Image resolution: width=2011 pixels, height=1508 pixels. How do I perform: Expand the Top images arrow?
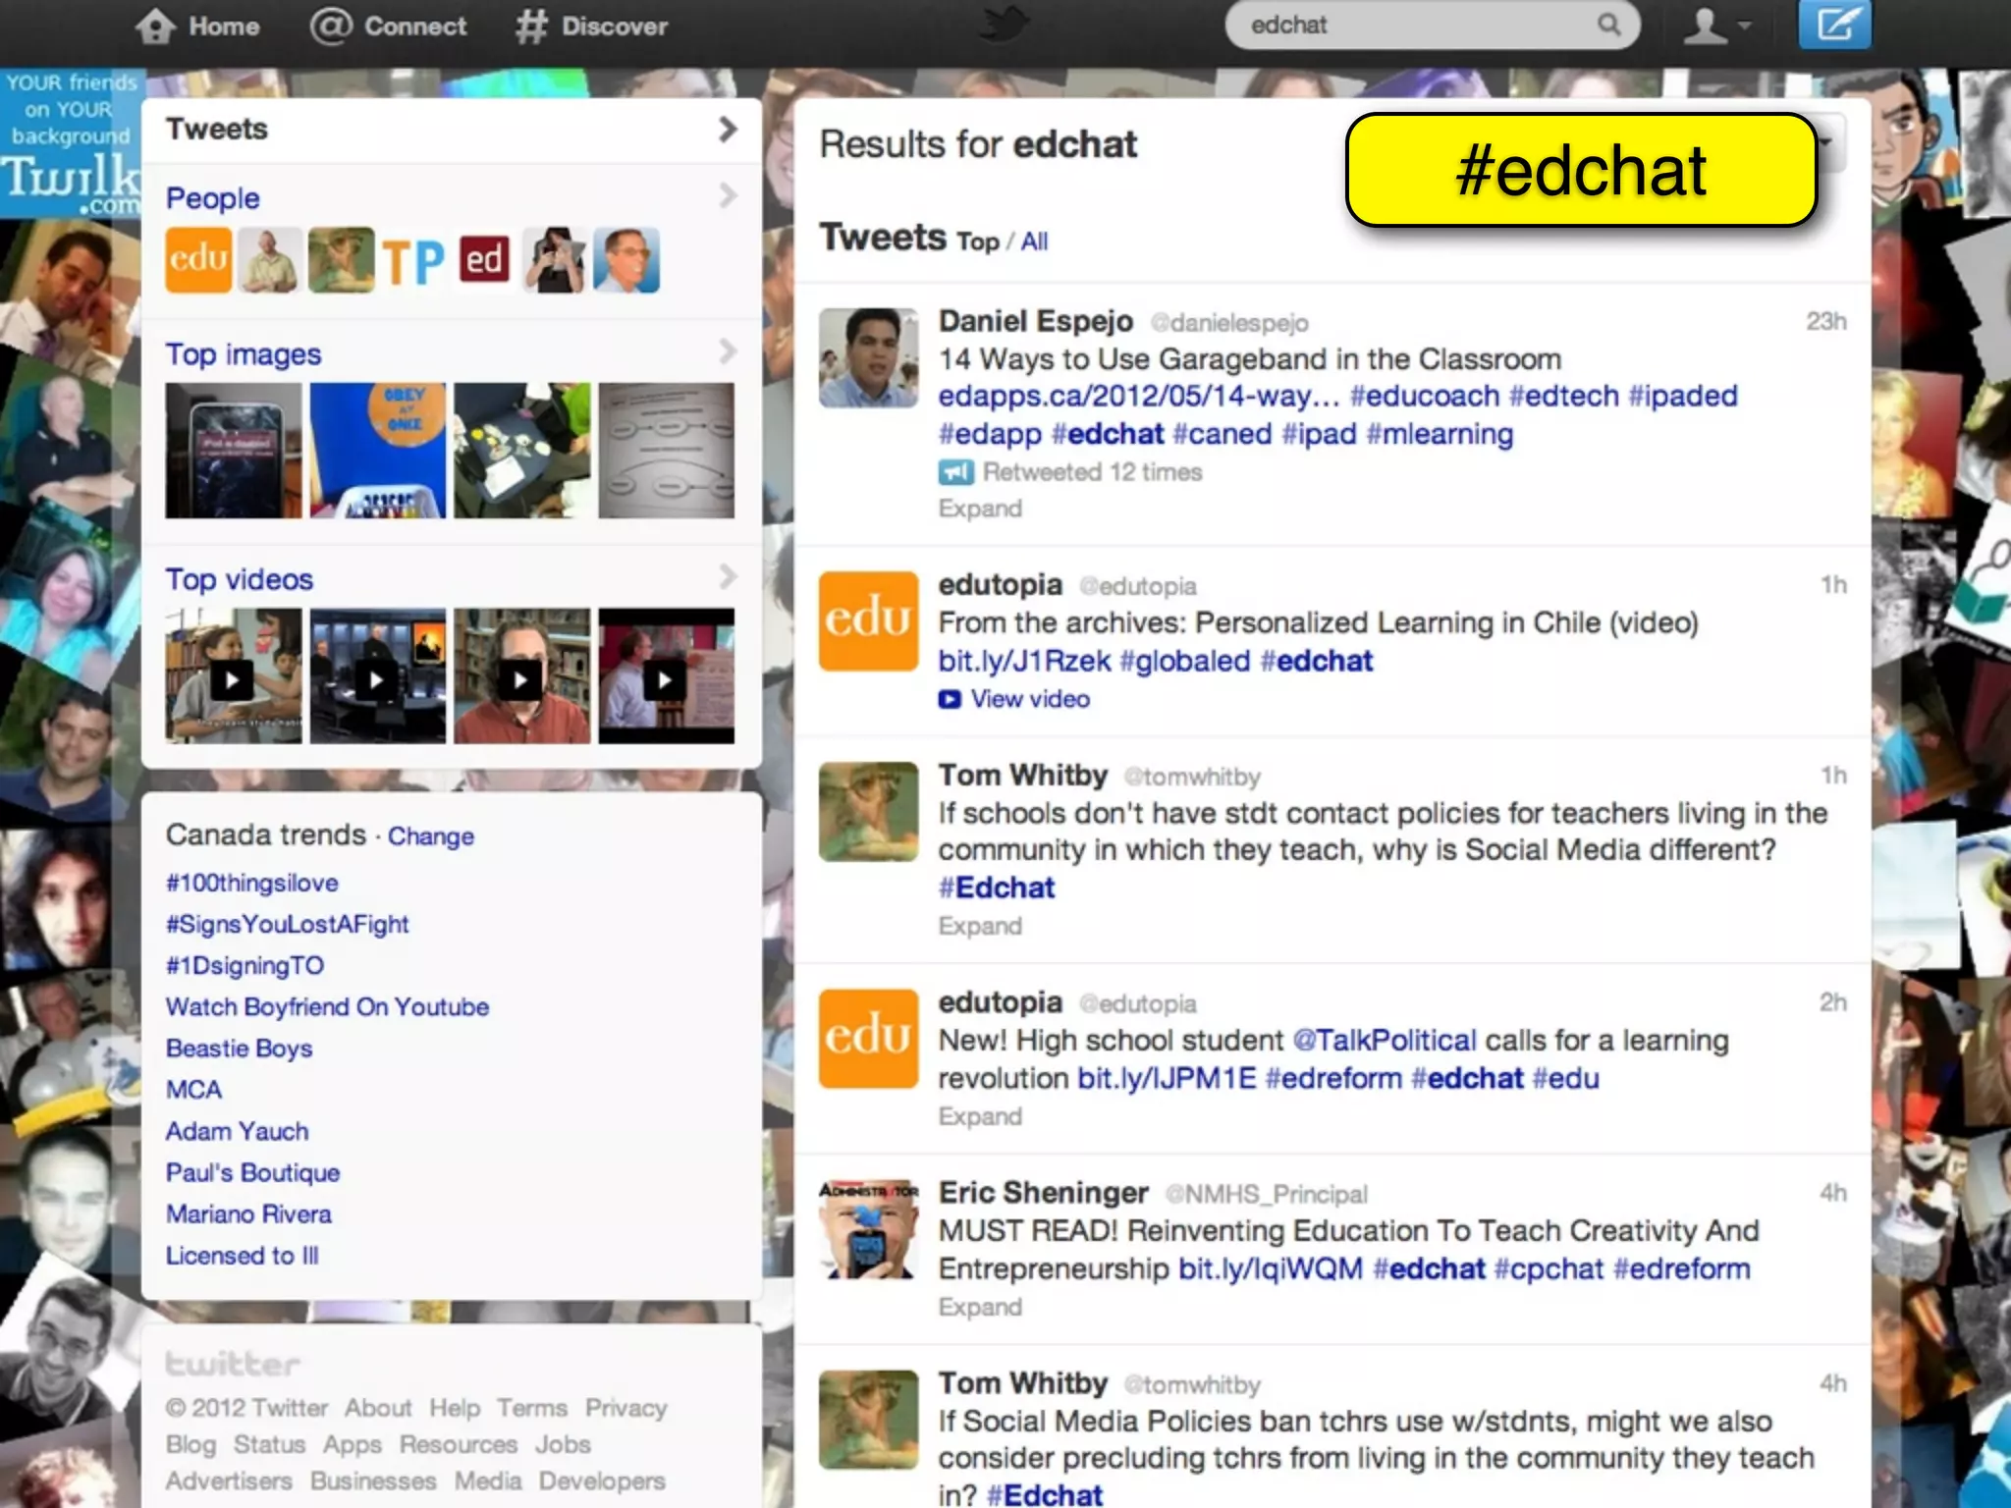pos(727,351)
